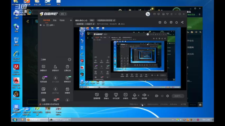The image size is (225, 126).
Task: Toggle visibility eye of 全屏1 source
Action: (40, 25)
